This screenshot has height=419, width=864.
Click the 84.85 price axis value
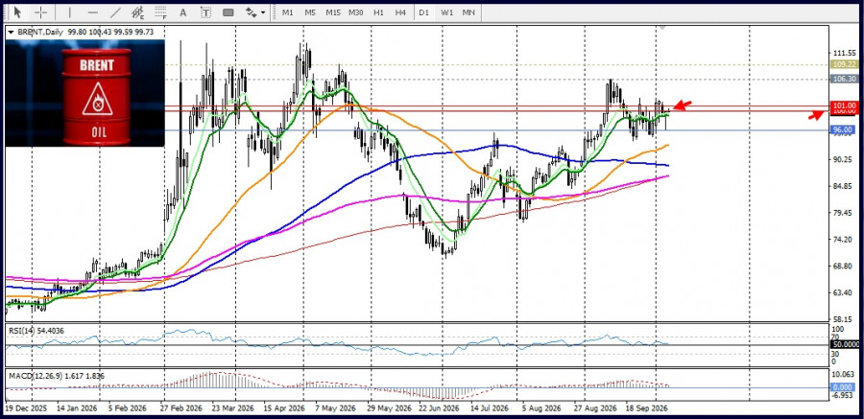(x=843, y=186)
